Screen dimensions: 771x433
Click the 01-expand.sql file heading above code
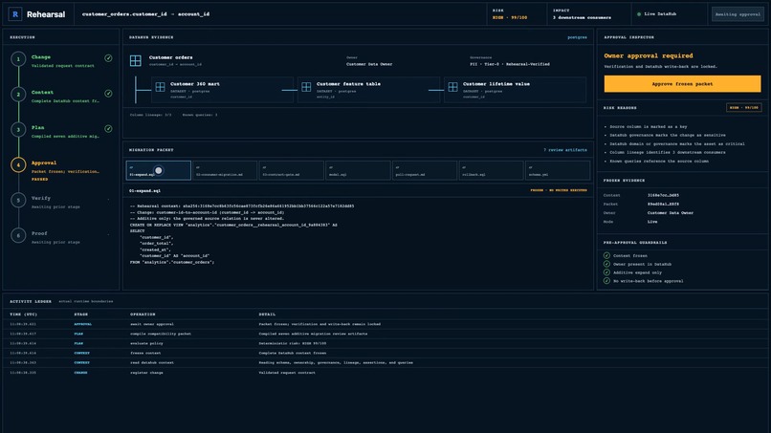pyautogui.click(x=144, y=191)
